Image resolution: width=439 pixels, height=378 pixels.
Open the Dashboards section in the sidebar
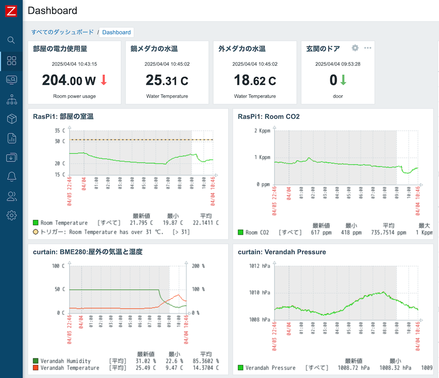pos(12,60)
